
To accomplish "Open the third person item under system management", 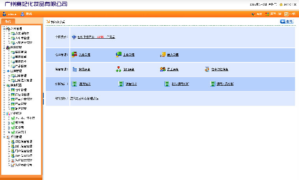I will (24, 151).
